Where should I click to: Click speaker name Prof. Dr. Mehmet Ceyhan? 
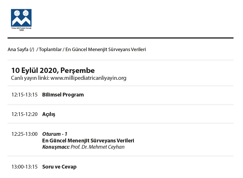click(97, 147)
